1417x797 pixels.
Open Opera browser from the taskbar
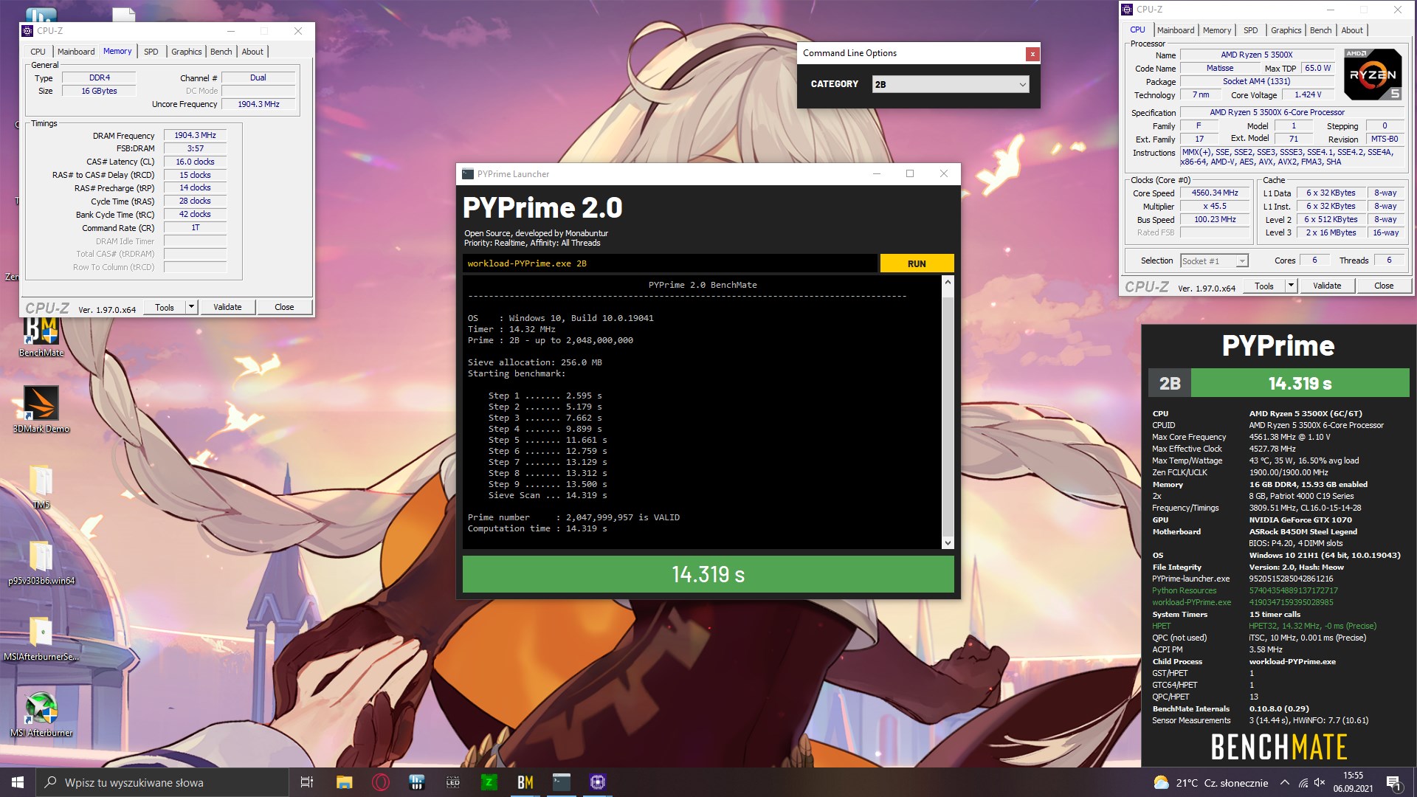pos(381,782)
